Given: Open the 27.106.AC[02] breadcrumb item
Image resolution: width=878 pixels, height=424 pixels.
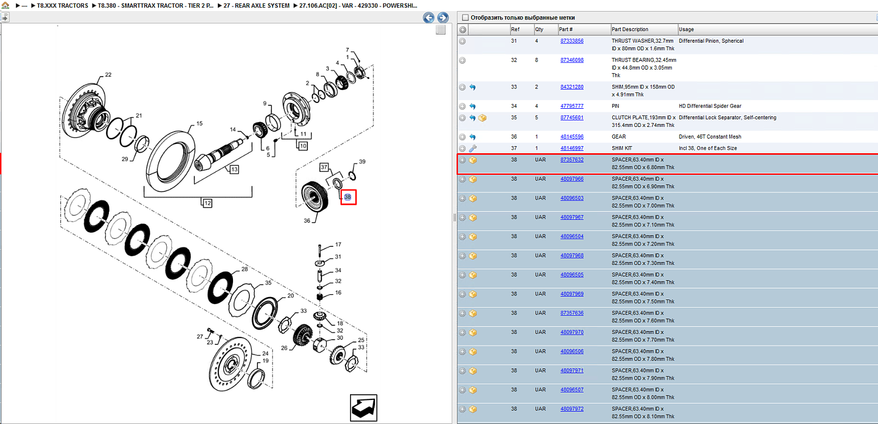Looking at the screenshot, I should [358, 5].
